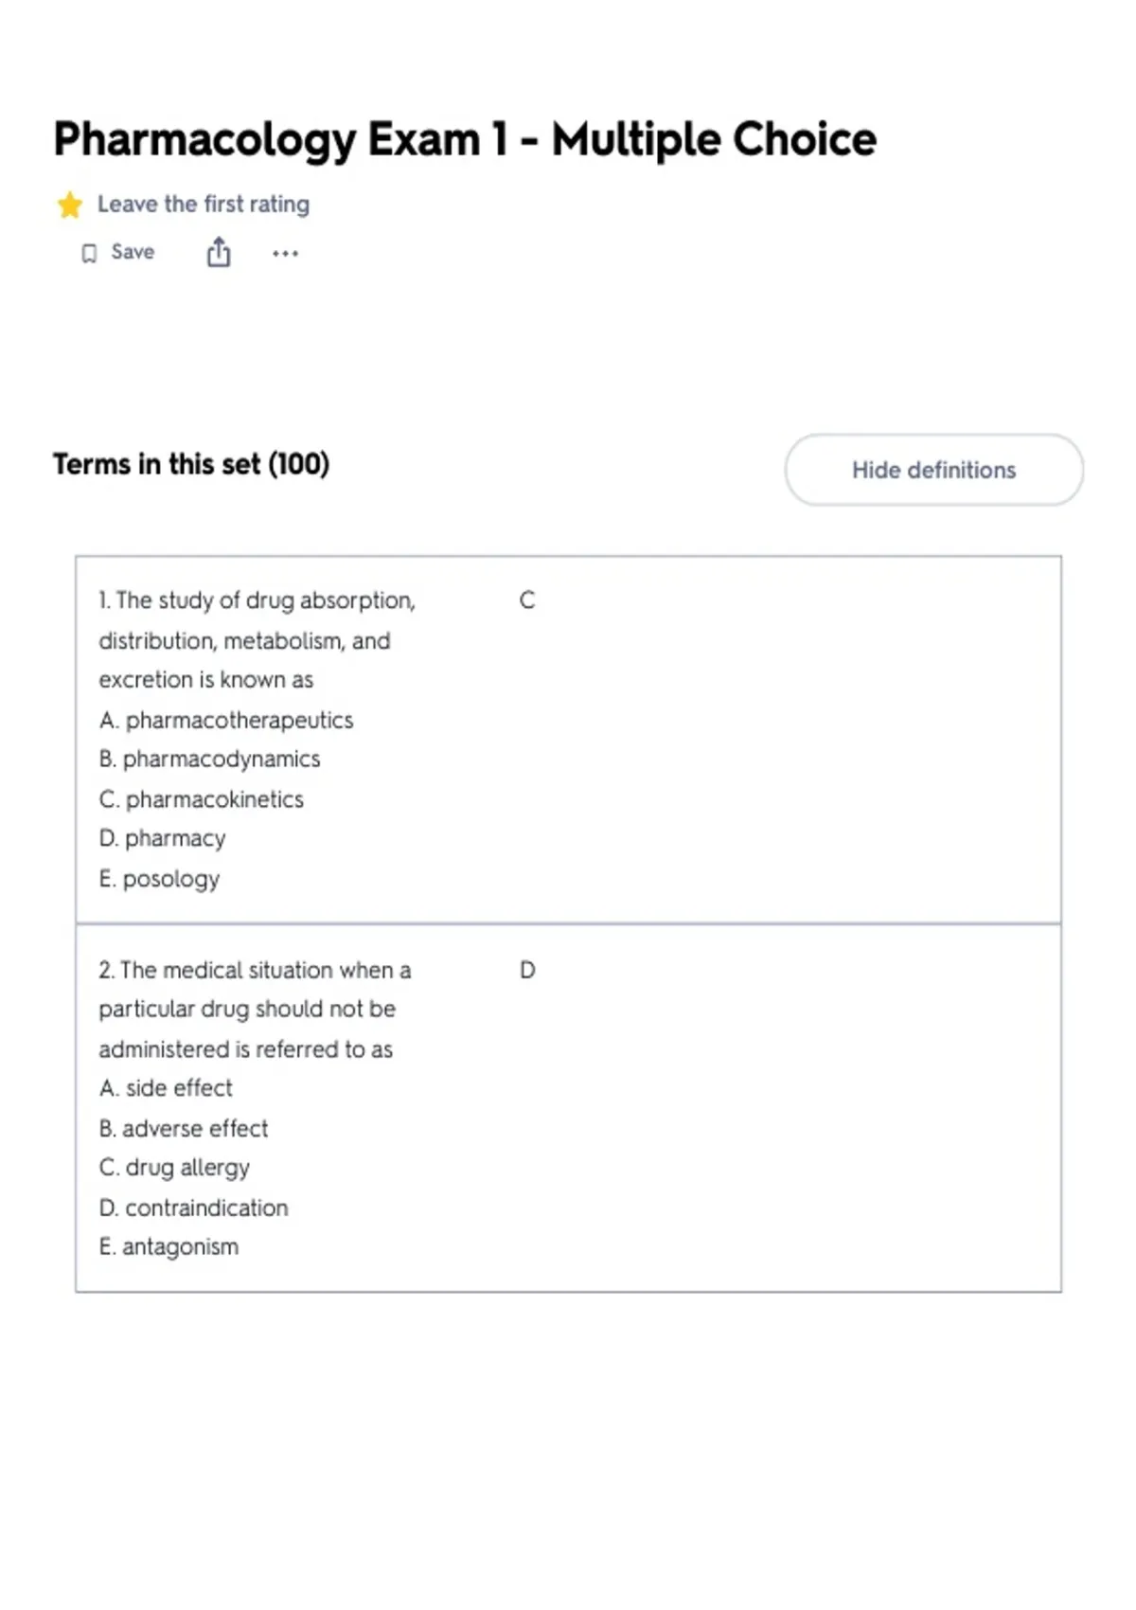Click answer C definition for question 1
Image resolution: width=1136 pixels, height=1610 pixels.
[x=527, y=600]
